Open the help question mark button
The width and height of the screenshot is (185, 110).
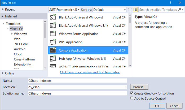pyautogui.click(x=170, y=3)
